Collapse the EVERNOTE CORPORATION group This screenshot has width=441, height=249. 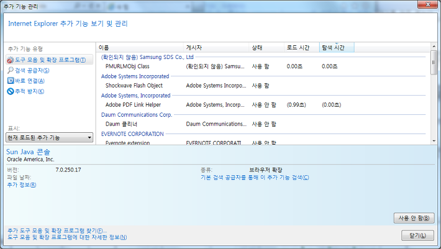point(132,134)
